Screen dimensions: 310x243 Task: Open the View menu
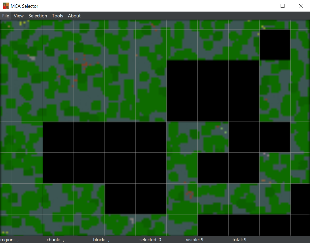19,16
